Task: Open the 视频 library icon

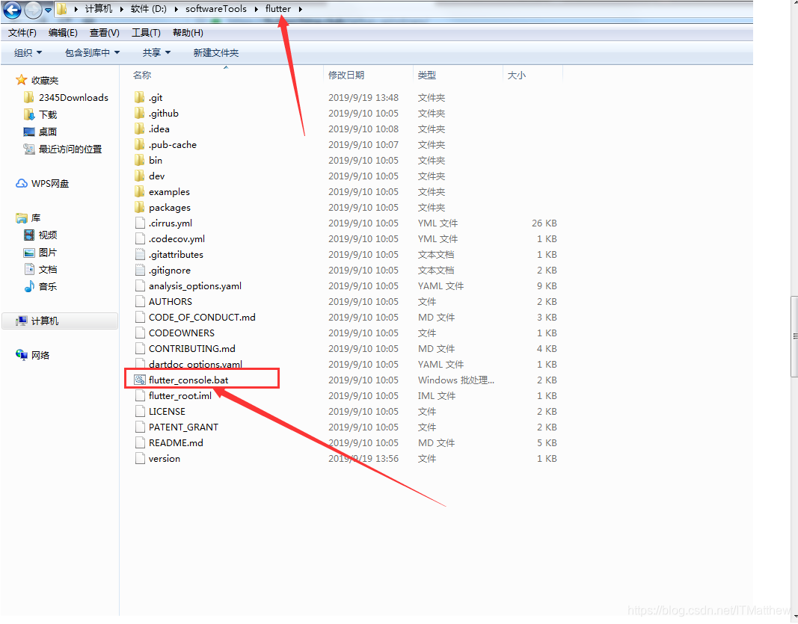Action: [x=29, y=235]
